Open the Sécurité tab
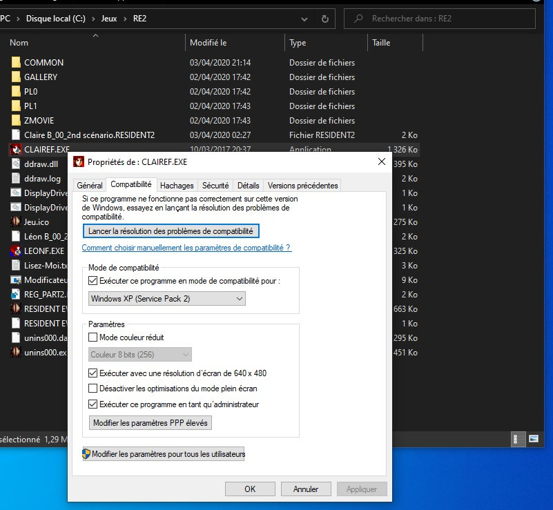Viewport: 553px width, 510px height. click(215, 186)
